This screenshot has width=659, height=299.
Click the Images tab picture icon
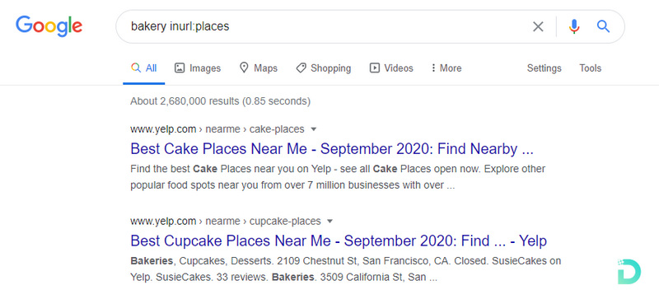[x=180, y=68]
